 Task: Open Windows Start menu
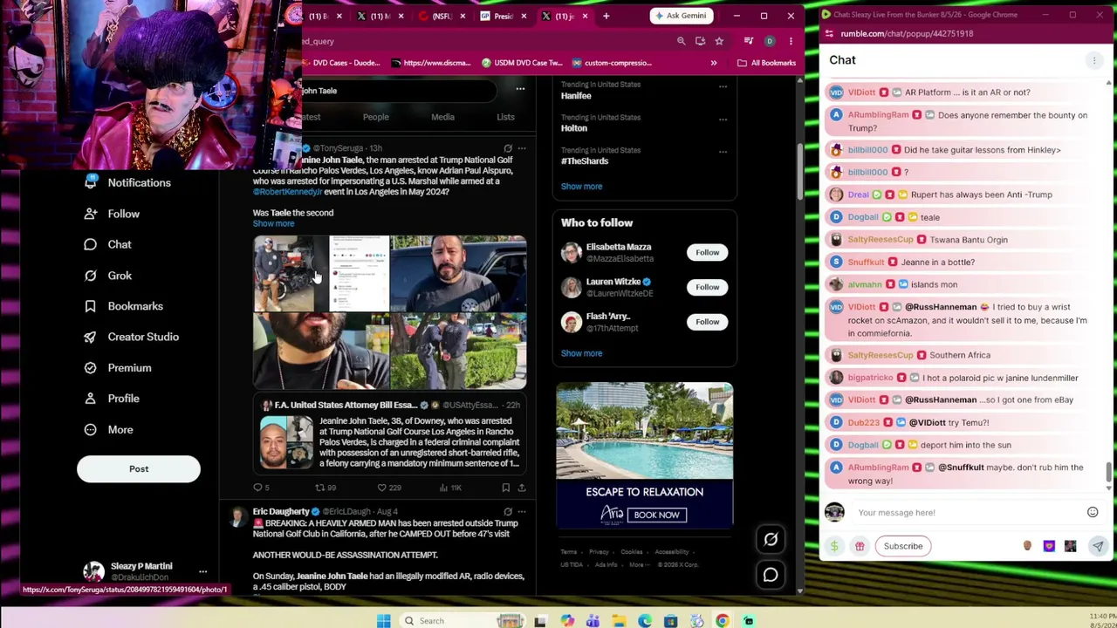pos(383,621)
